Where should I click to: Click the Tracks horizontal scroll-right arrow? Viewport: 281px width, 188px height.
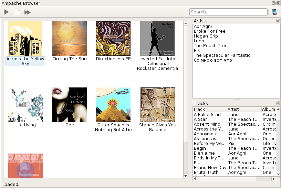(274, 179)
